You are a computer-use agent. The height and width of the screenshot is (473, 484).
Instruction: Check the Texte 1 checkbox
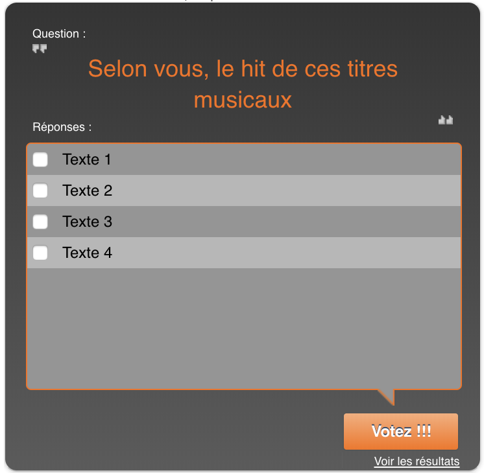(x=40, y=159)
